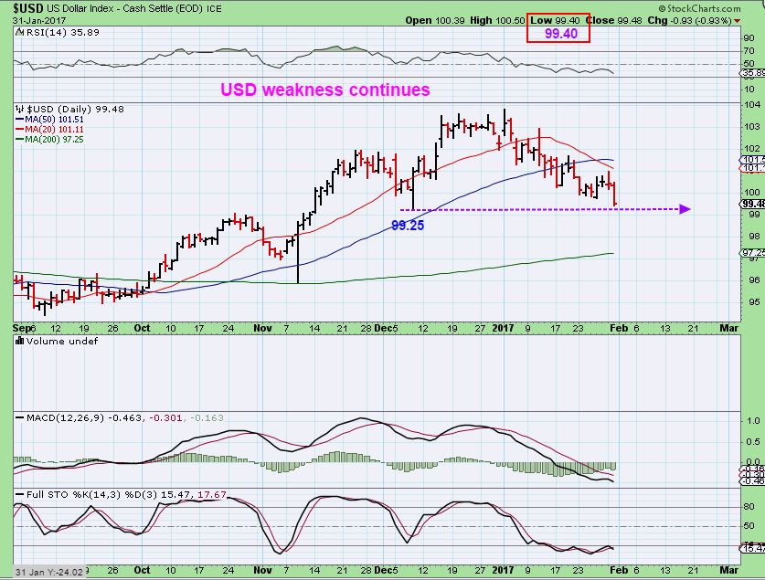Click the 99.48 last-price axis tag
Viewport: 765px width, 580px height.
point(753,204)
